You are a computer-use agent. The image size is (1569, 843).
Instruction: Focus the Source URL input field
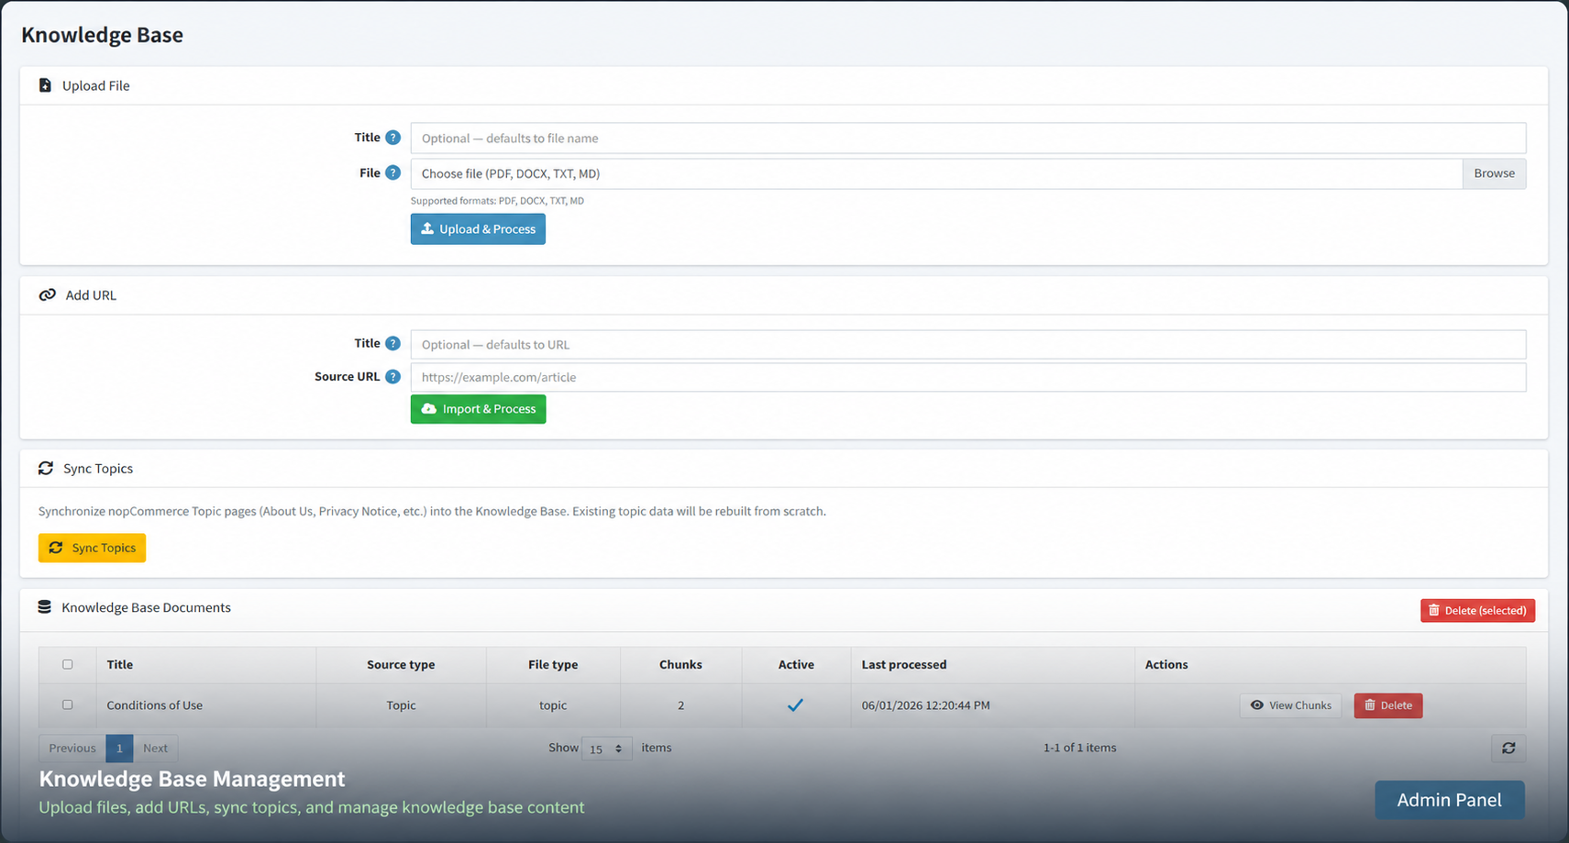[x=968, y=377]
